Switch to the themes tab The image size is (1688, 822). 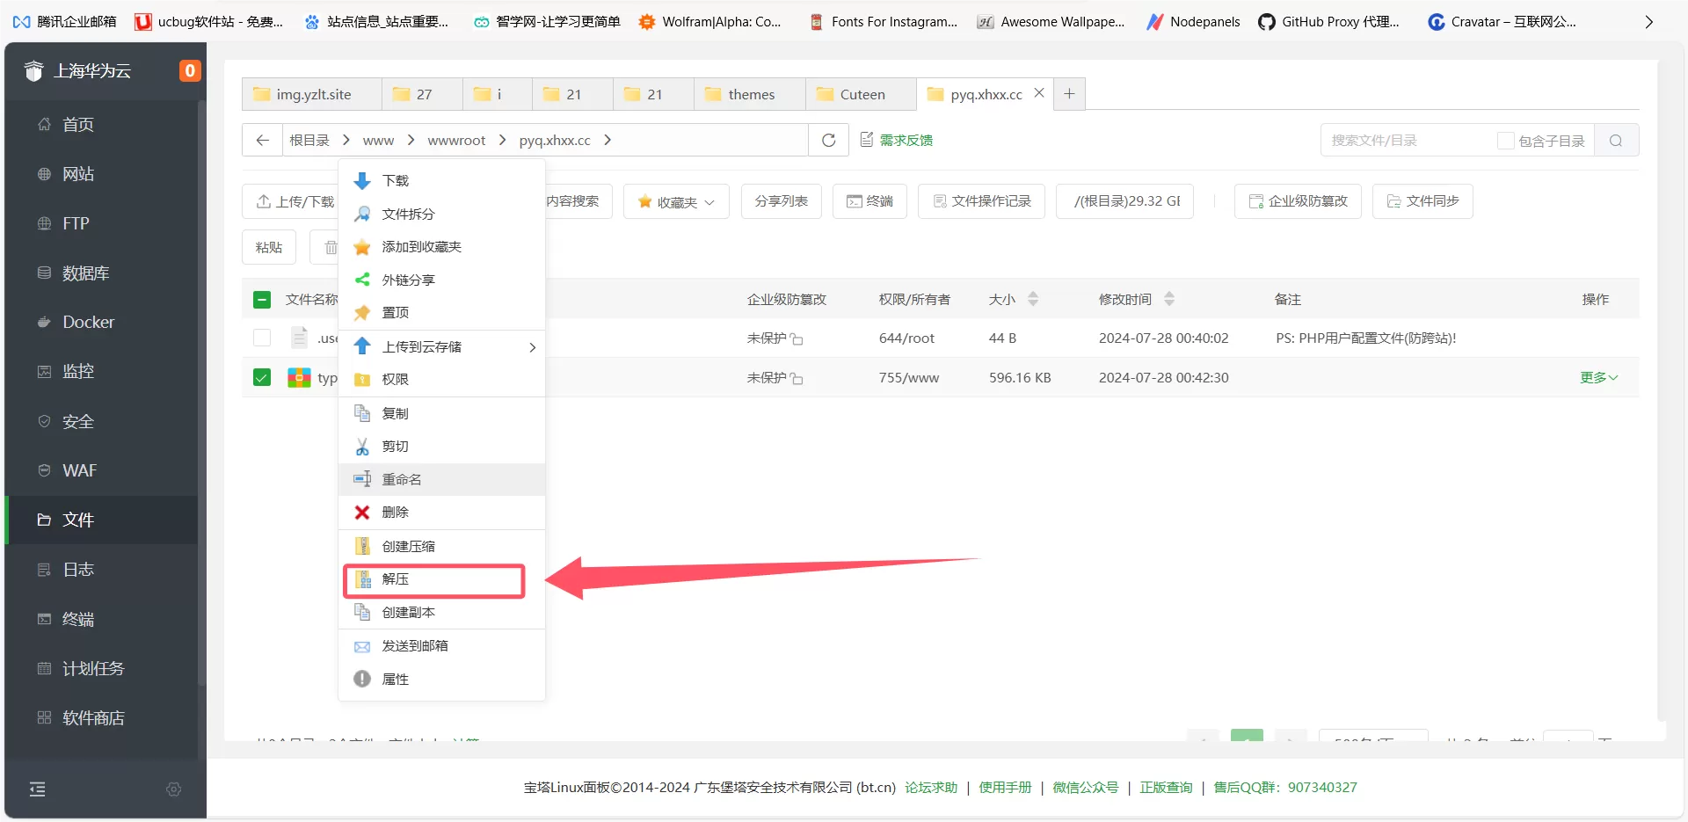(750, 95)
